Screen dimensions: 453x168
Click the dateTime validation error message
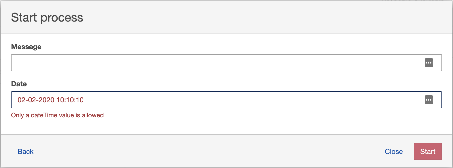click(58, 115)
